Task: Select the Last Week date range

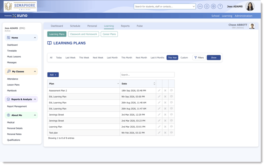Action: (70, 58)
